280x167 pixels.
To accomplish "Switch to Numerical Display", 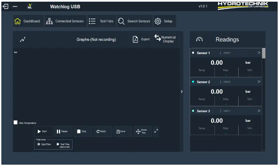I will point(165,39).
